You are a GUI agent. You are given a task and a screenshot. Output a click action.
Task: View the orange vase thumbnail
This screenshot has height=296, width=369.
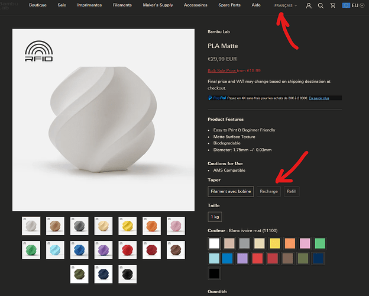coord(151,226)
